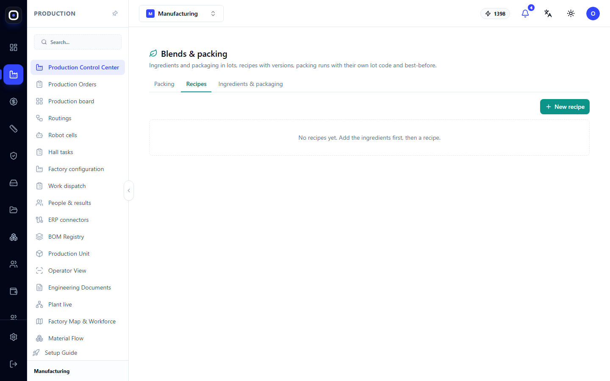Toggle the light/dark theme sun icon
The image size is (610, 381).
click(x=571, y=14)
